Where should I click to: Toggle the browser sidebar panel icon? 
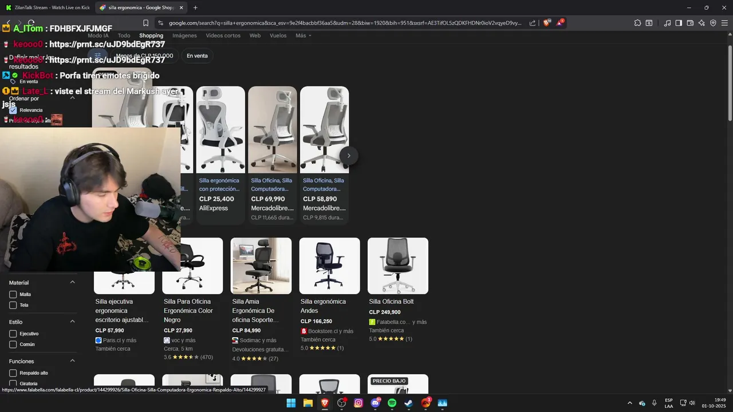tap(679, 23)
